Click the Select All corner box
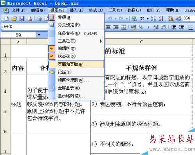 (5, 41)
